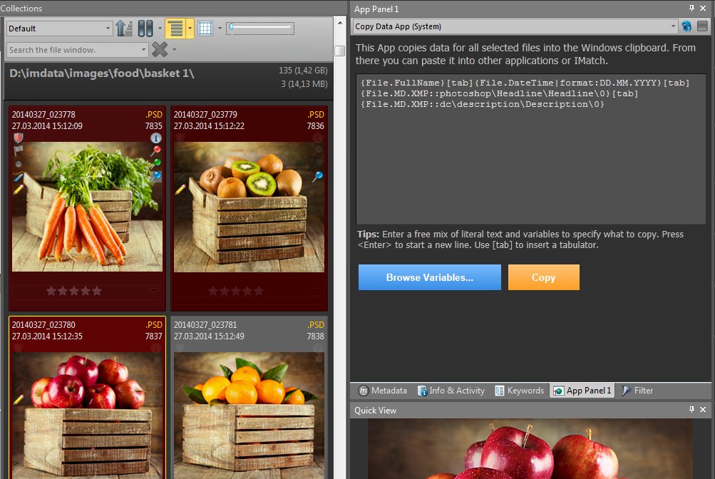Select the carrots thumbnail 20140327_023778
This screenshot has width=715, height=479.
[x=87, y=207]
